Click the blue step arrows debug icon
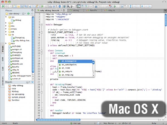 131,6
